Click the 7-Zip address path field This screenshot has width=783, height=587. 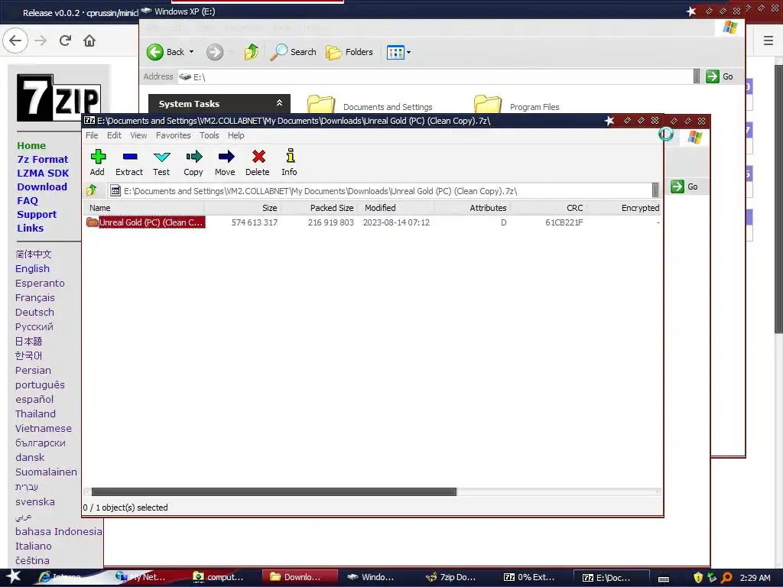(379, 190)
